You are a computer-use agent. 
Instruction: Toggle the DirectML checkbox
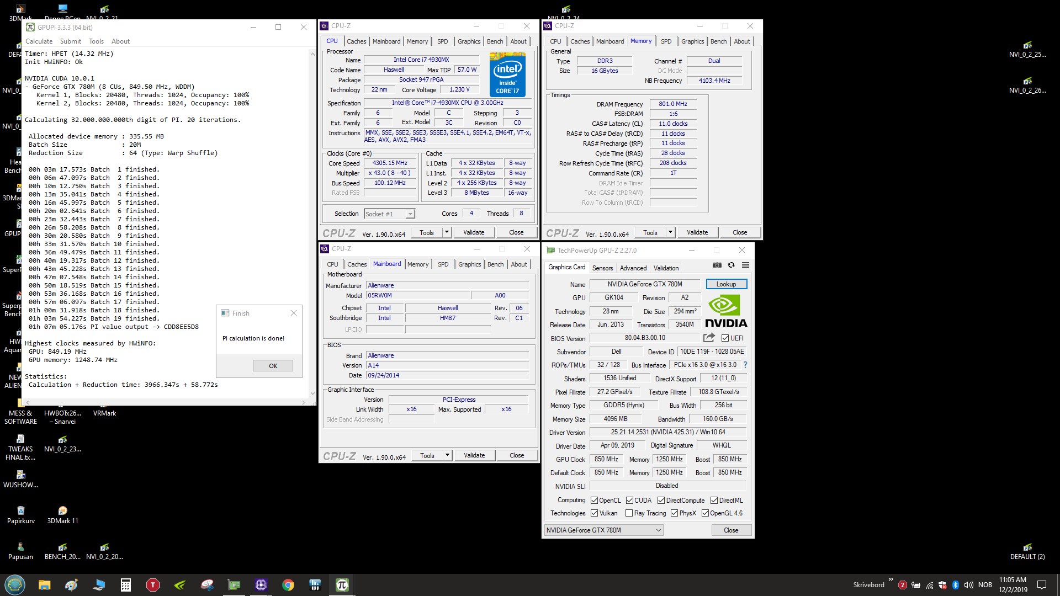pyautogui.click(x=714, y=501)
